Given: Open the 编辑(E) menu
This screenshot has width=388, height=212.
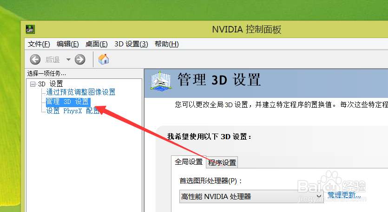Looking at the screenshot, I should coord(67,44).
